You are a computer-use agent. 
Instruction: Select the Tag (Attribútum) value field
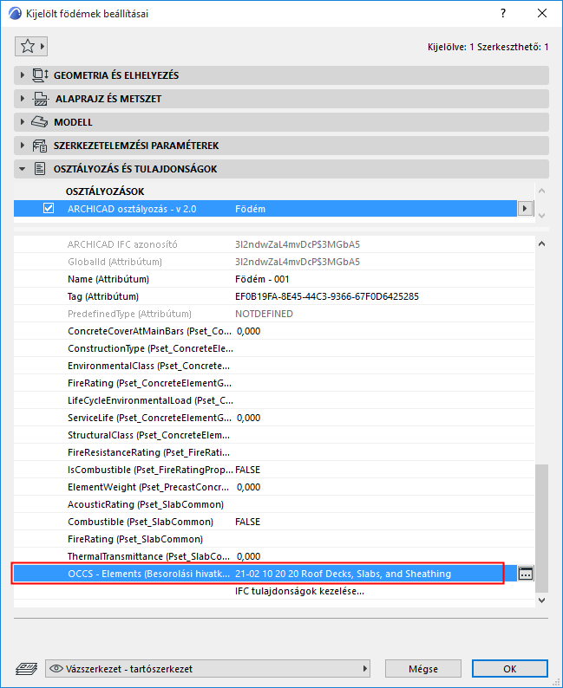pos(327,296)
